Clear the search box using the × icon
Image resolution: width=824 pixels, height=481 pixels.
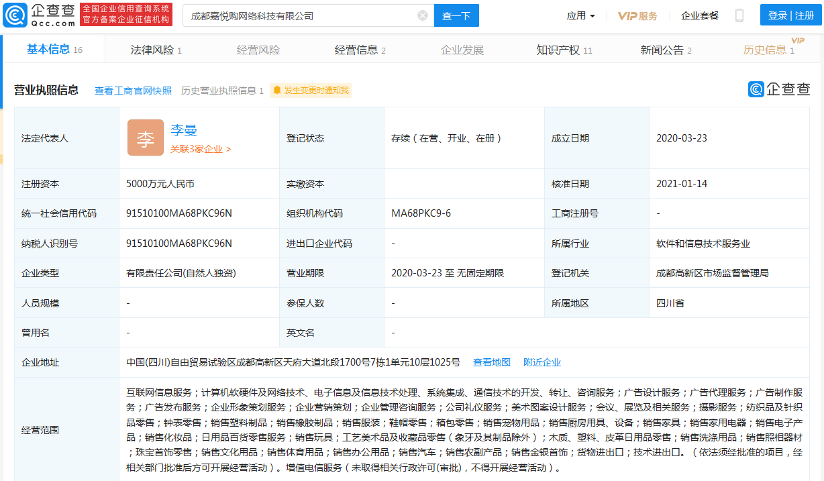coord(421,15)
